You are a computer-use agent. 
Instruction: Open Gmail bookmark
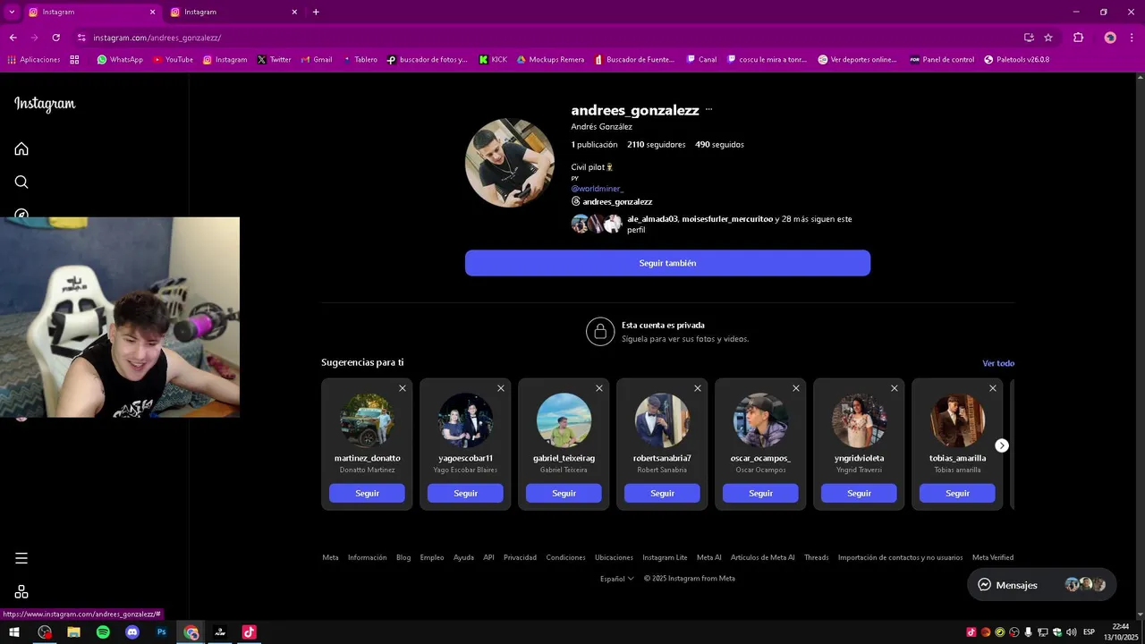tap(316, 60)
